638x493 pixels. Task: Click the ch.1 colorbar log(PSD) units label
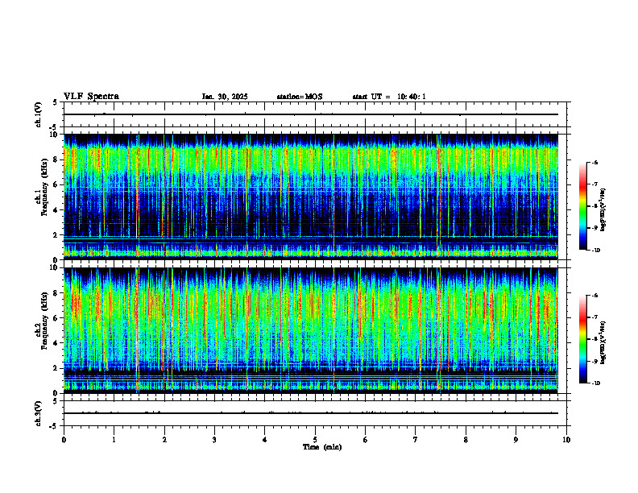coord(603,210)
